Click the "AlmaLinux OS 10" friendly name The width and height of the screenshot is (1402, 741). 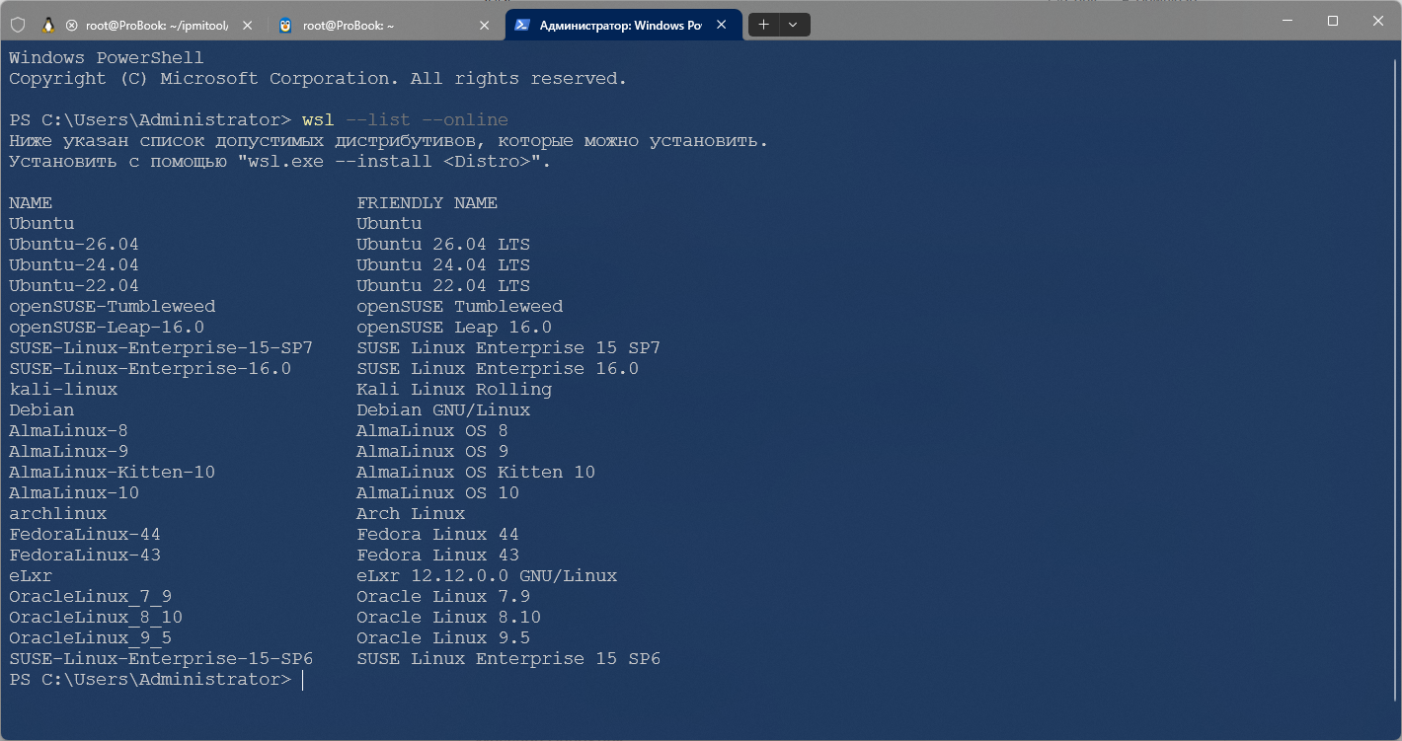438,493
